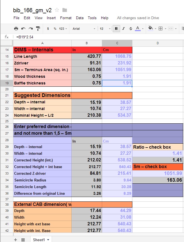Screen dimensions: 184x242
Task: Add a new sheet with plus button
Action: pos(16,240)
